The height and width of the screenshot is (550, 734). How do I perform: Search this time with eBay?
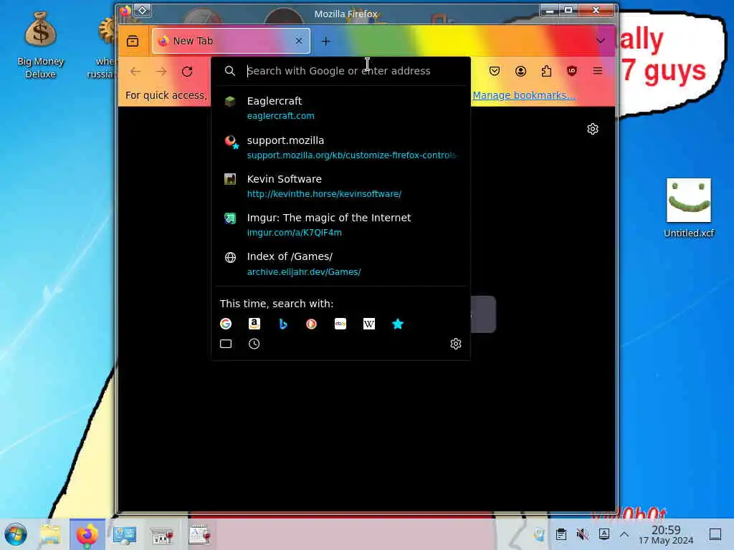340,324
